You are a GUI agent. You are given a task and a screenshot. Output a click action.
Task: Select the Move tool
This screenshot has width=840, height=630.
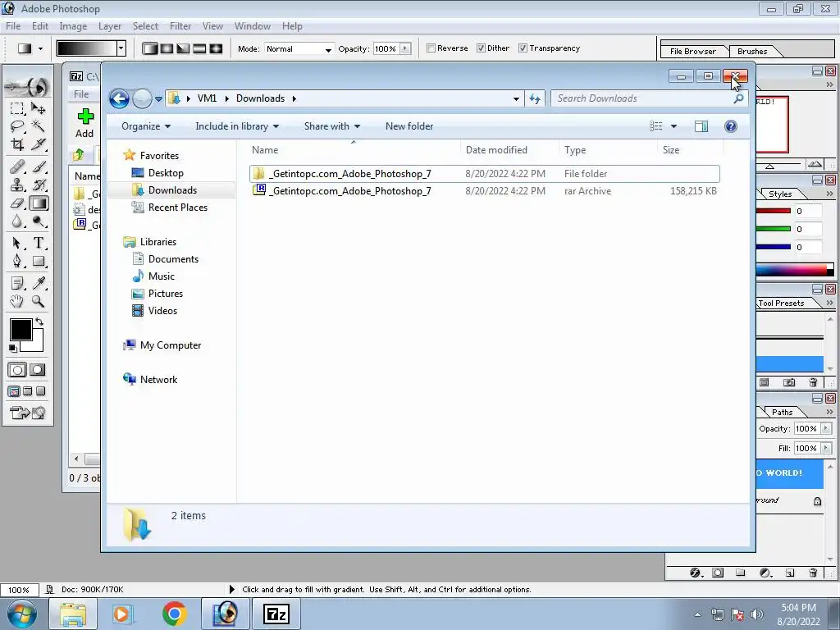click(39, 109)
